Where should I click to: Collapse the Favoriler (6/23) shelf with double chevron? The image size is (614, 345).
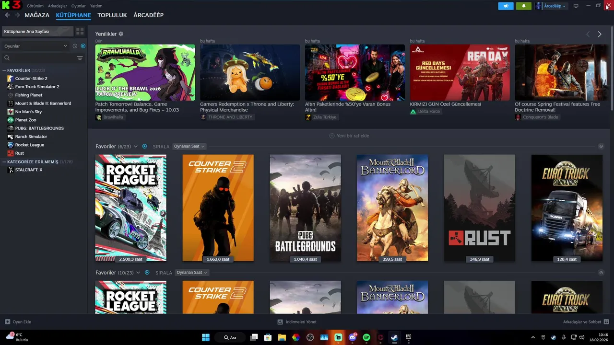(x=601, y=146)
